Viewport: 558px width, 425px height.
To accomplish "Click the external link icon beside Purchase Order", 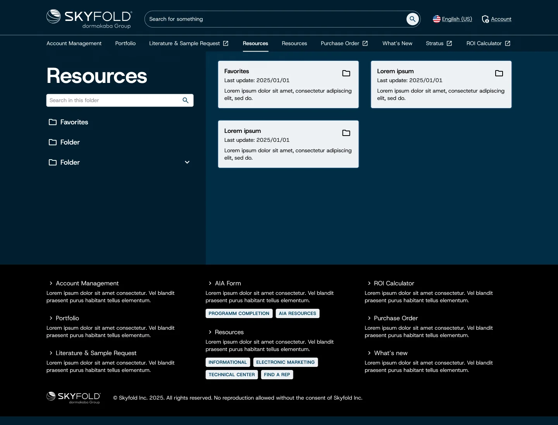I will click(x=365, y=43).
